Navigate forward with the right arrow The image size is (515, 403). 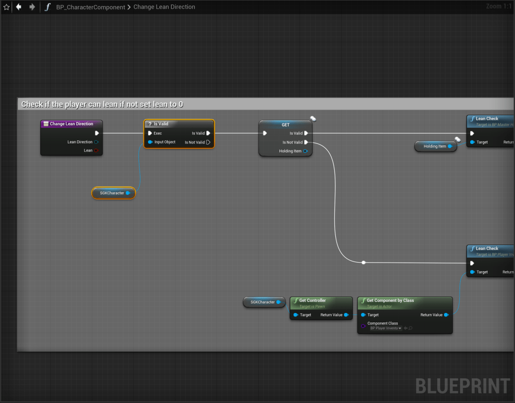point(32,7)
